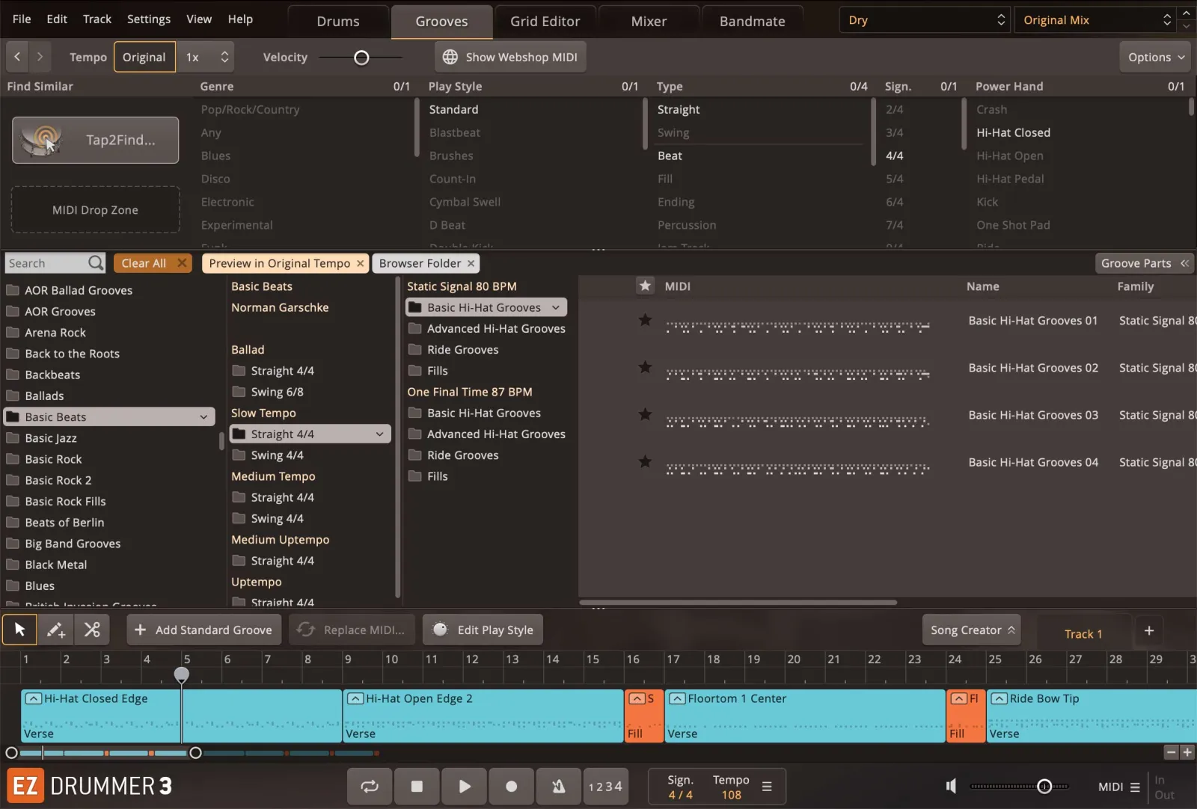Open the tempo track menu icon
This screenshot has height=809, width=1197.
(x=767, y=787)
